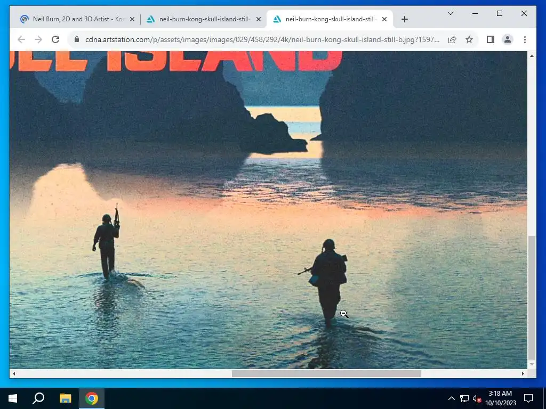Open a new browser tab
Screen dimensions: 546x409
(x=404, y=20)
